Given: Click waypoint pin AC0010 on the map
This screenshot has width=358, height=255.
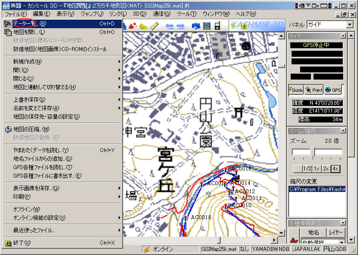Looking at the screenshot, I should tap(226, 206).
